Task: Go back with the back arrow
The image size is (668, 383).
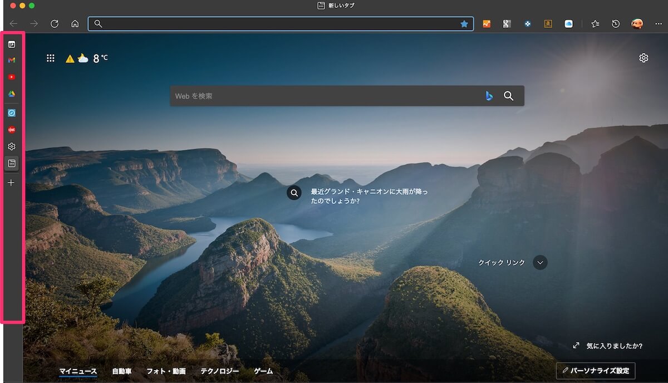Action: coord(13,23)
